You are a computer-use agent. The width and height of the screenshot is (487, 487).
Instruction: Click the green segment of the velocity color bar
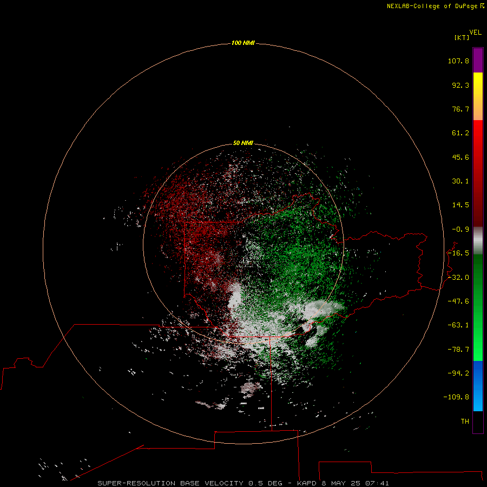tap(478, 307)
